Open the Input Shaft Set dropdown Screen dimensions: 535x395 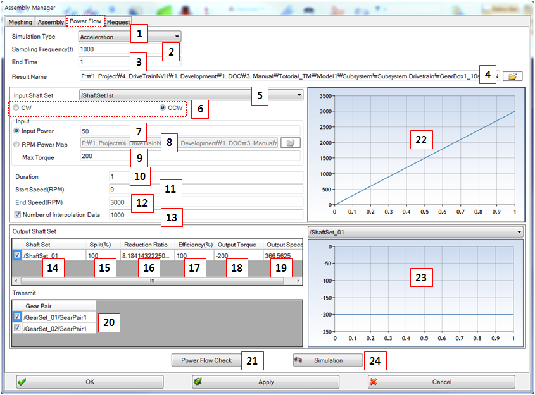point(298,94)
